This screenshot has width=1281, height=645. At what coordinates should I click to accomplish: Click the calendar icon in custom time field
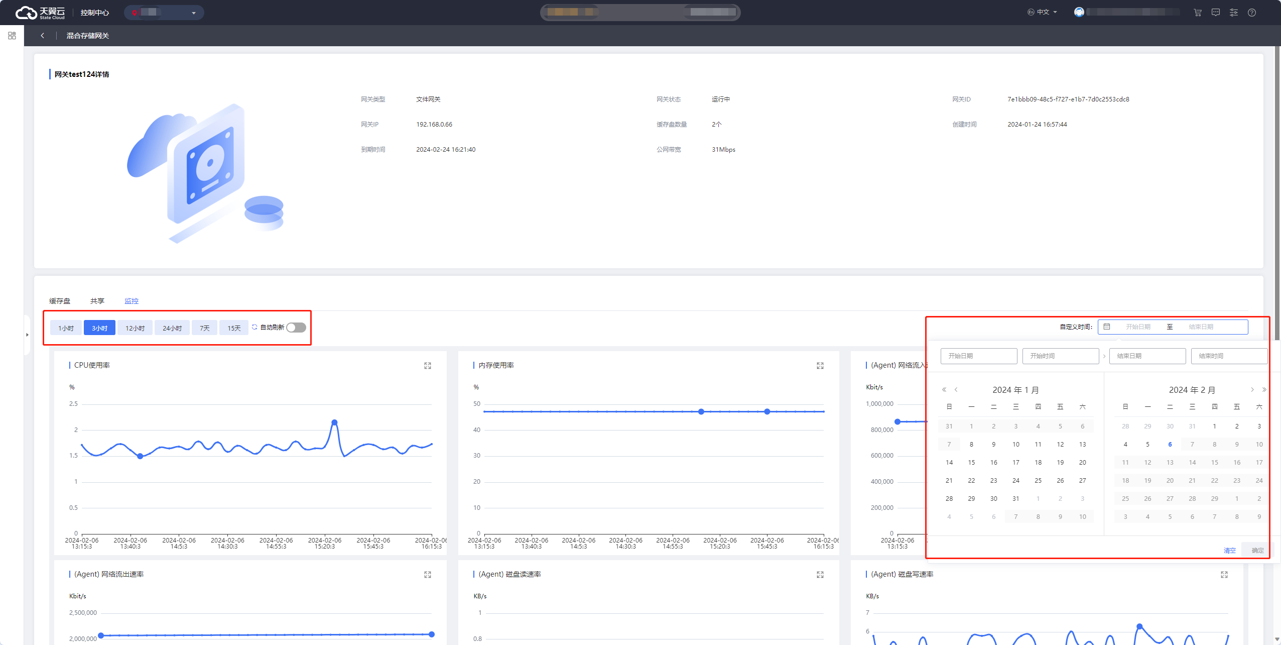tap(1107, 327)
